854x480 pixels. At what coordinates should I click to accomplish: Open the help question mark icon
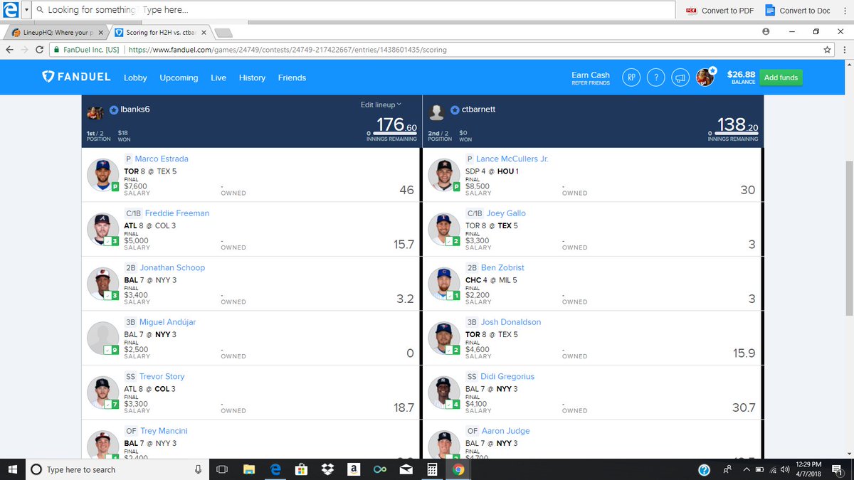pyautogui.click(x=656, y=78)
